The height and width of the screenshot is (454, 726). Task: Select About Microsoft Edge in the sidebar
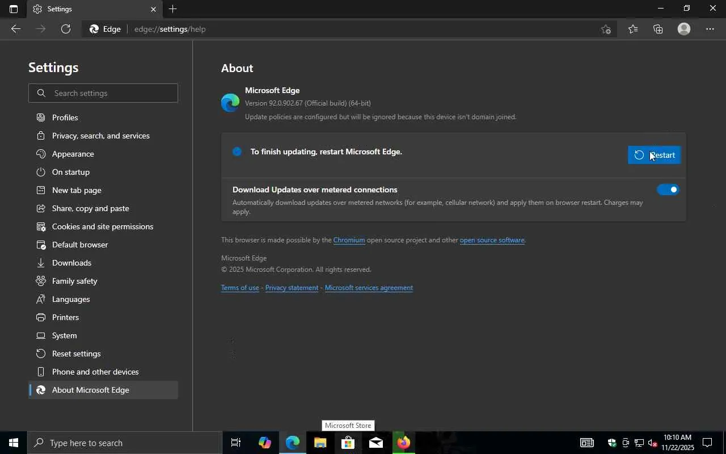pos(103,390)
